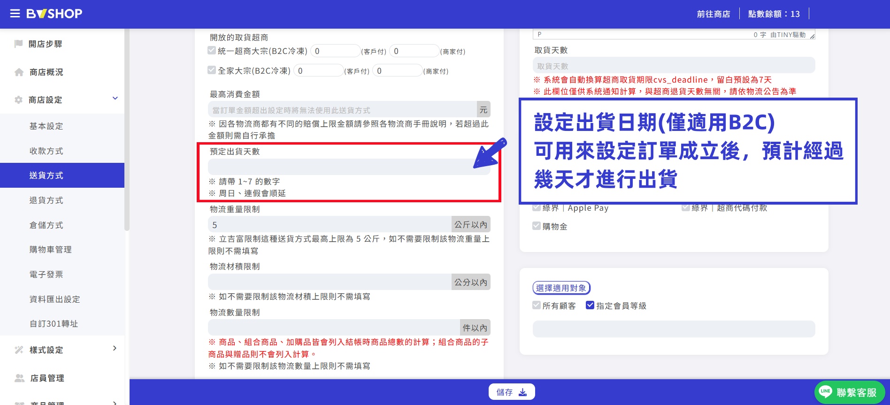
Task: Click the 預定出貨天數 input field
Action: click(349, 167)
